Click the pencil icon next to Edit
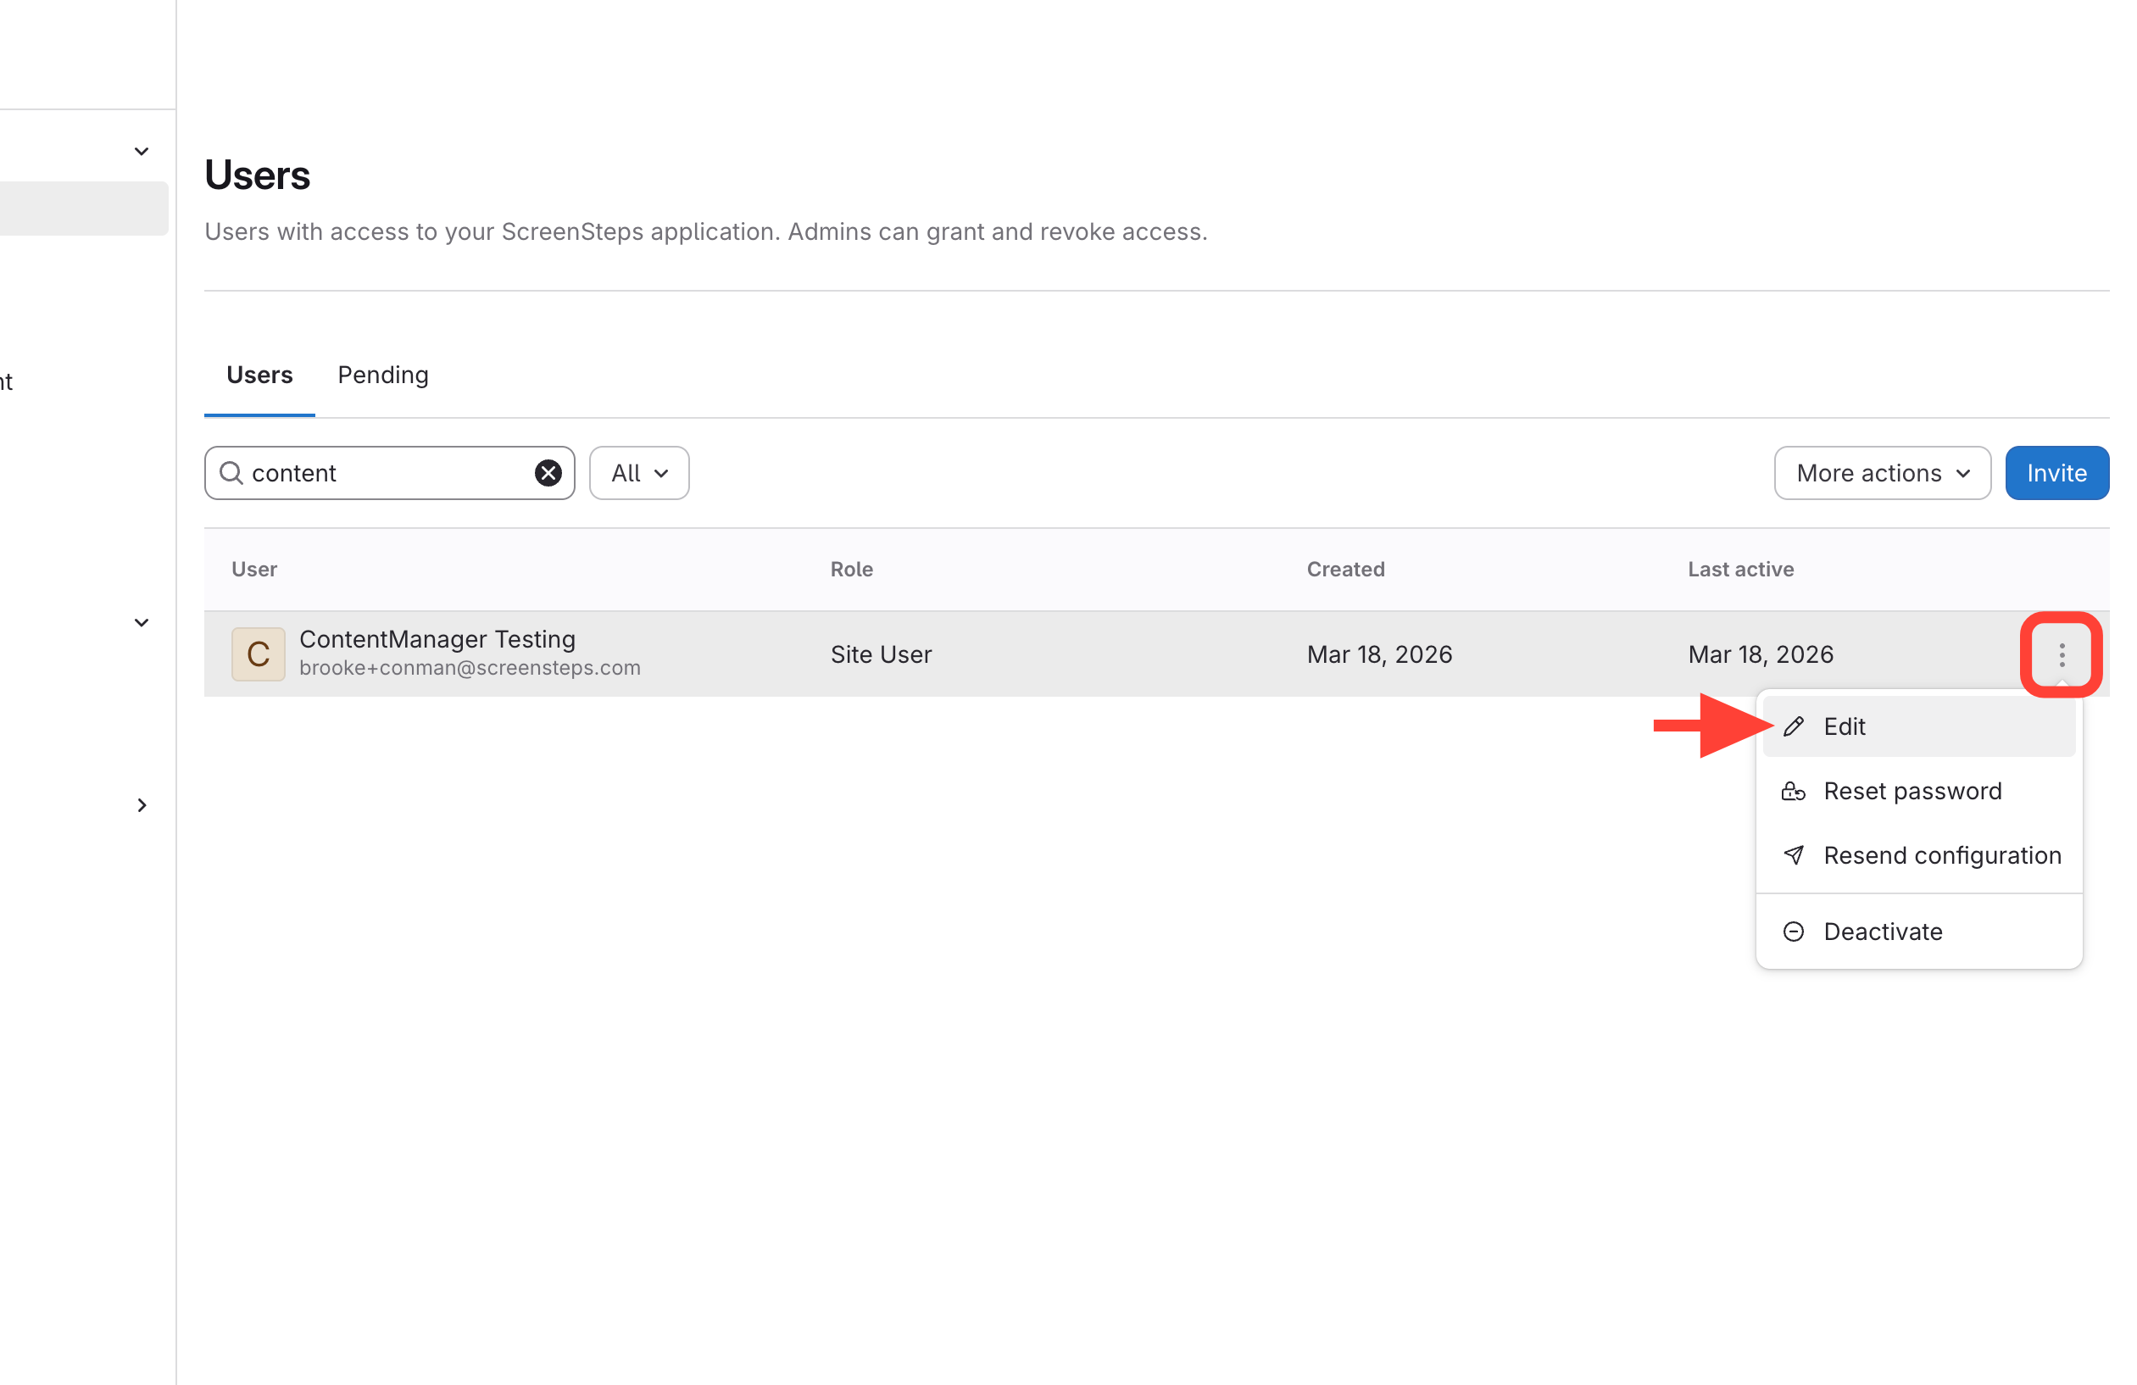This screenshot has width=2137, height=1385. click(1793, 726)
